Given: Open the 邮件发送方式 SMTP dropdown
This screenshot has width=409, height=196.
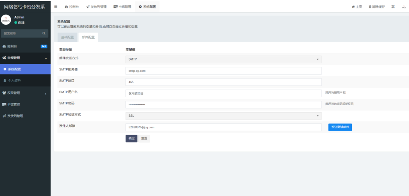Looking at the screenshot, I should tap(223, 59).
